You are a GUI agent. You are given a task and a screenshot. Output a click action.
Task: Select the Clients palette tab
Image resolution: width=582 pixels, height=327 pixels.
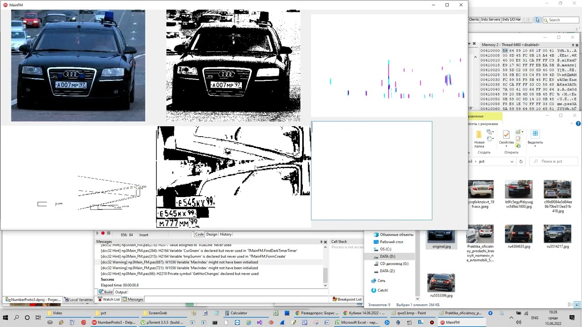[474, 20]
